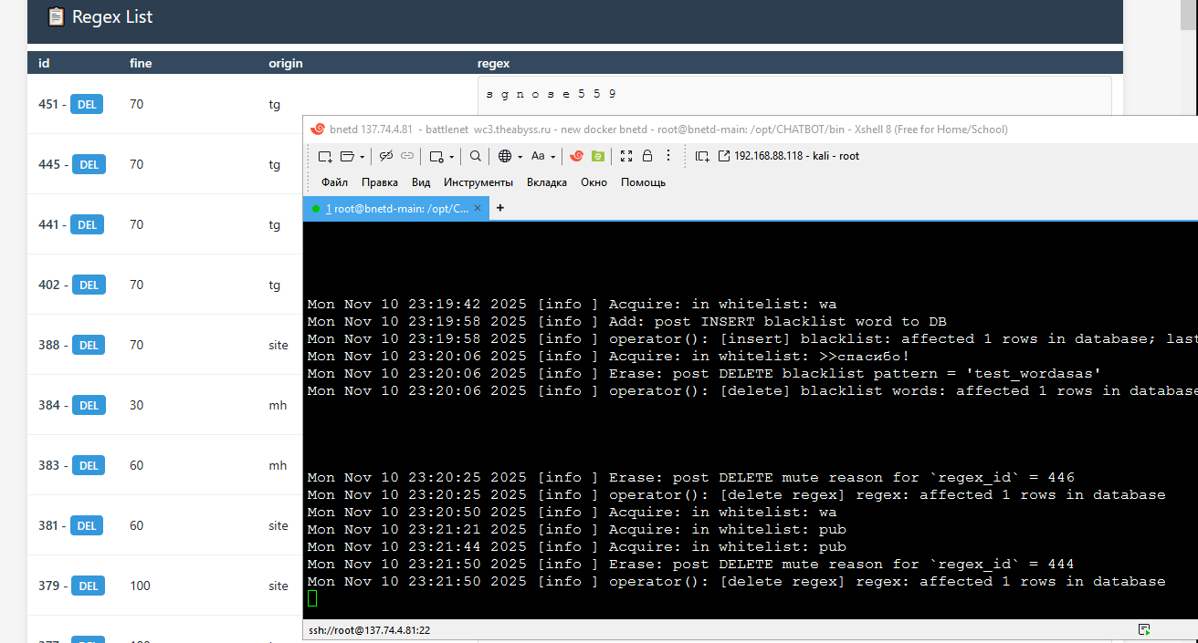Viewport: 1198px width, 643px height.
Task: Expand the session properties dropdown arrow
Action: point(452,157)
